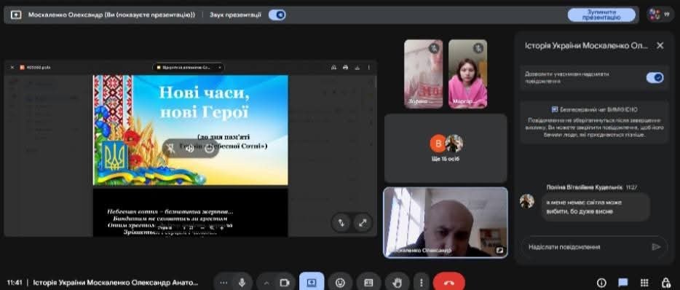
Task: Expand the shared presentation to fullscreen
Action: 363,223
